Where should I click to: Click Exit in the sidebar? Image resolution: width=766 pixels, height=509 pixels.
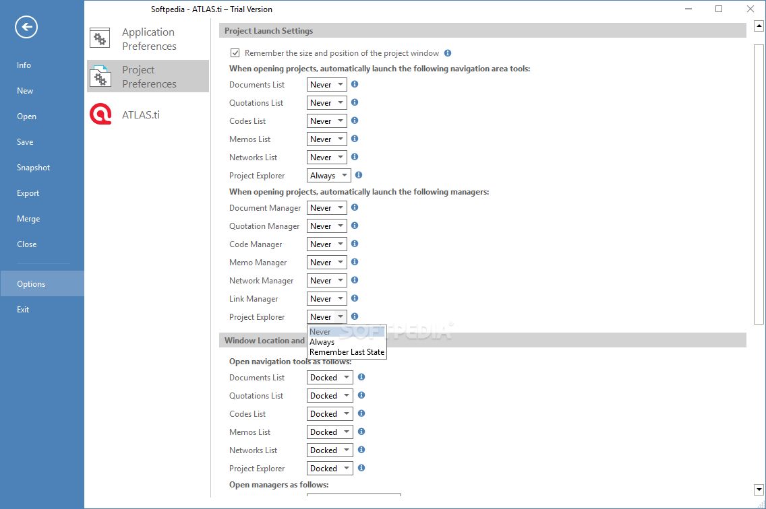(x=42, y=310)
